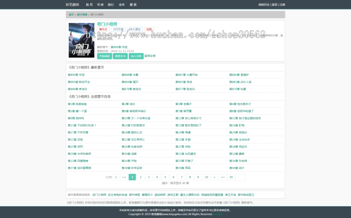351x218 pixels.
Task: Open 第888章 in latest chapters list
Action: click(130, 75)
